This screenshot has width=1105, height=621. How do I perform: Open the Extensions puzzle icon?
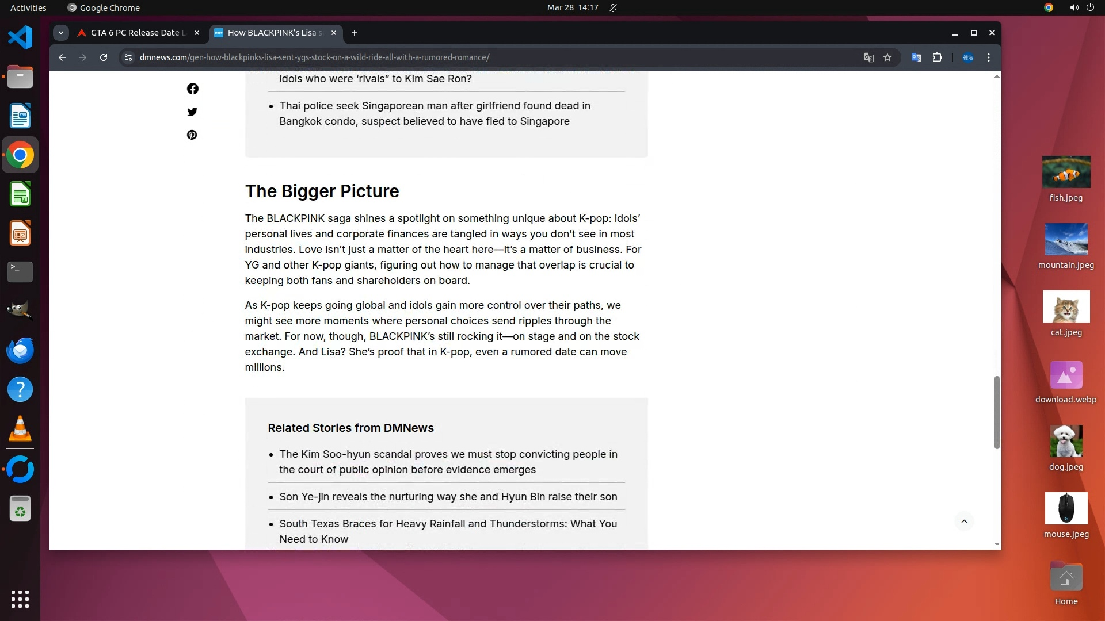(937, 57)
